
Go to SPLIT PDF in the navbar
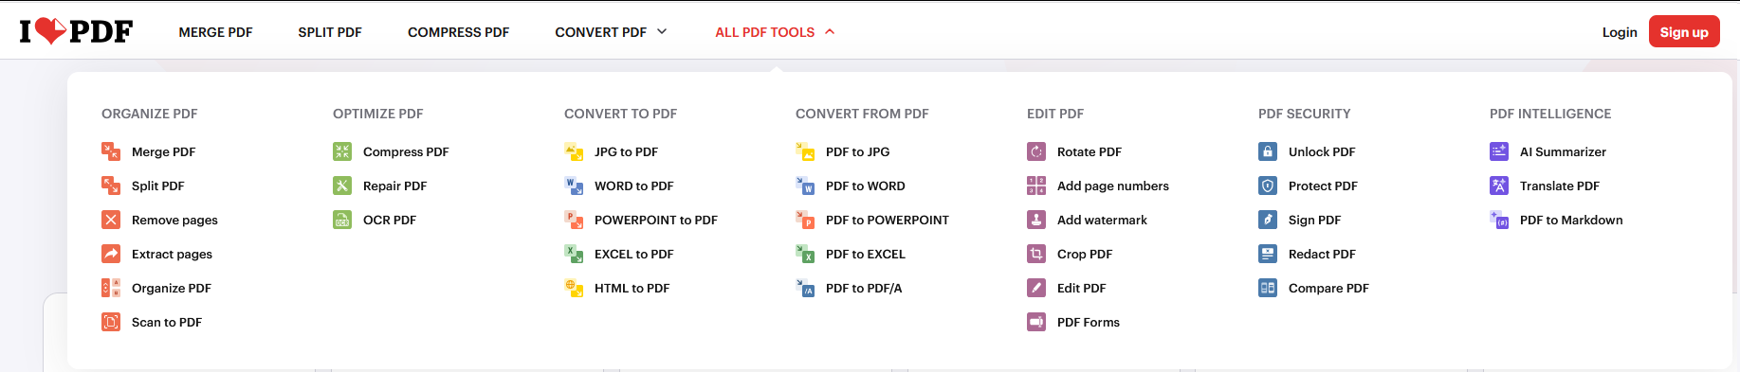[x=330, y=32]
